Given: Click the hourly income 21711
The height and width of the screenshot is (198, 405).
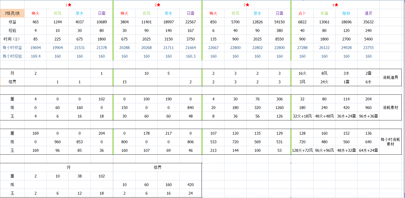Looking at the screenshot, I should [169, 47].
